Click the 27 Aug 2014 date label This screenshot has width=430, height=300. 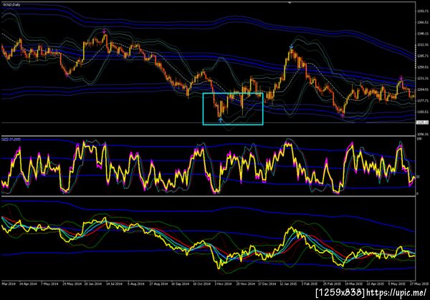[x=158, y=284]
